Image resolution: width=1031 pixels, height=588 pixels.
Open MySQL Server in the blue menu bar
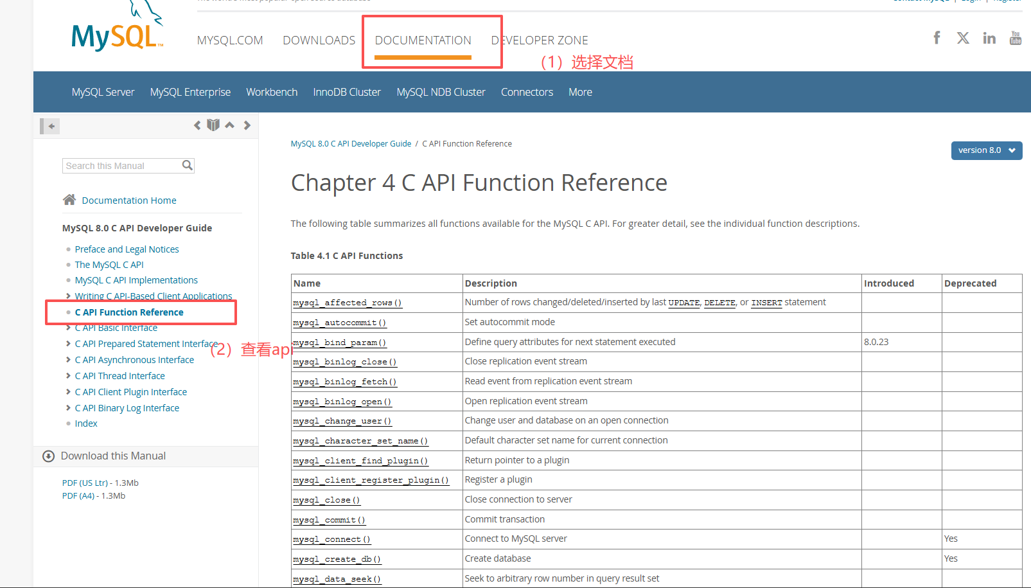tap(103, 92)
